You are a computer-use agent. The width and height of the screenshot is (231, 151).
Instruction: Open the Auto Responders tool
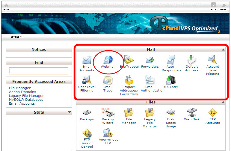pos(171,60)
